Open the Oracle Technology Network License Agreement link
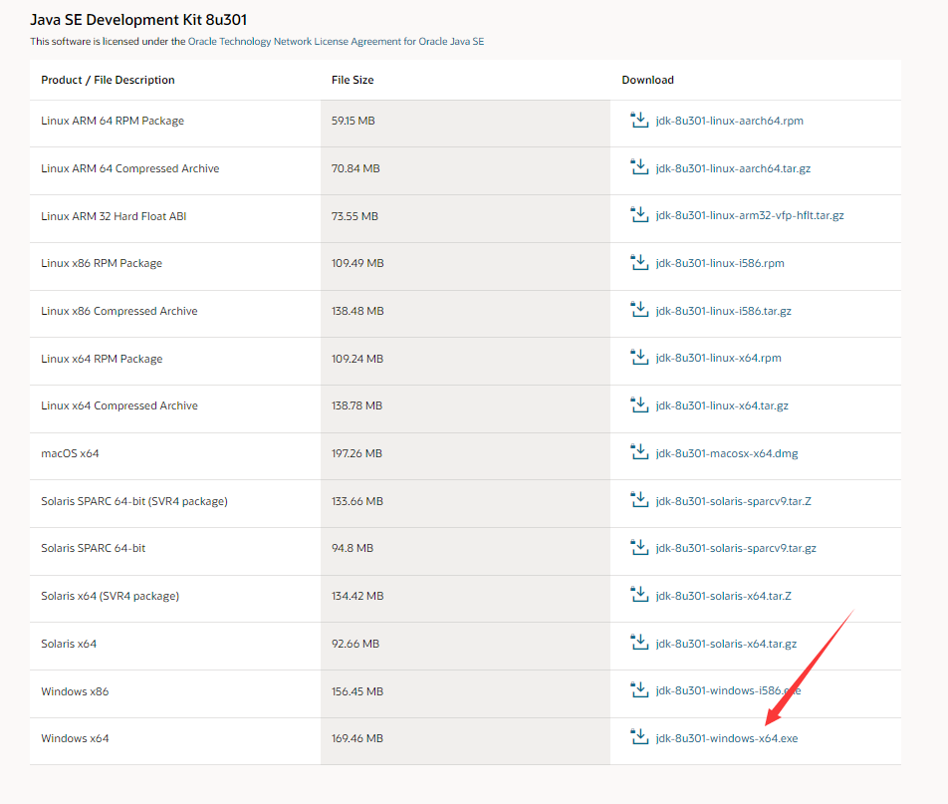Viewport: 948px width, 804px height. (x=337, y=41)
